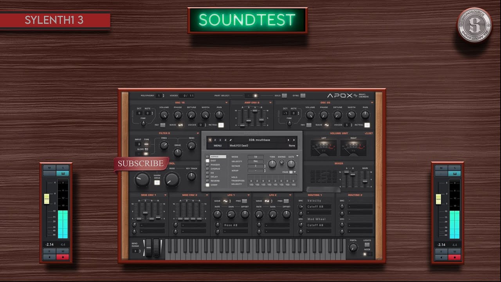Click the arpeggiator Gate knob

click(x=291, y=164)
